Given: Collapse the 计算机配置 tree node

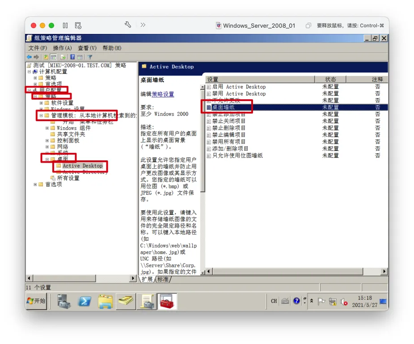Looking at the screenshot, I should (30, 71).
